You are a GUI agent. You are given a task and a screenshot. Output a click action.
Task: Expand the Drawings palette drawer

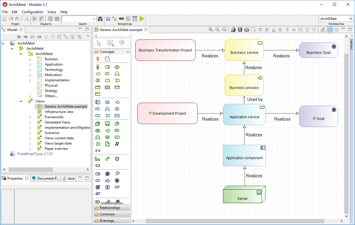[112, 221]
